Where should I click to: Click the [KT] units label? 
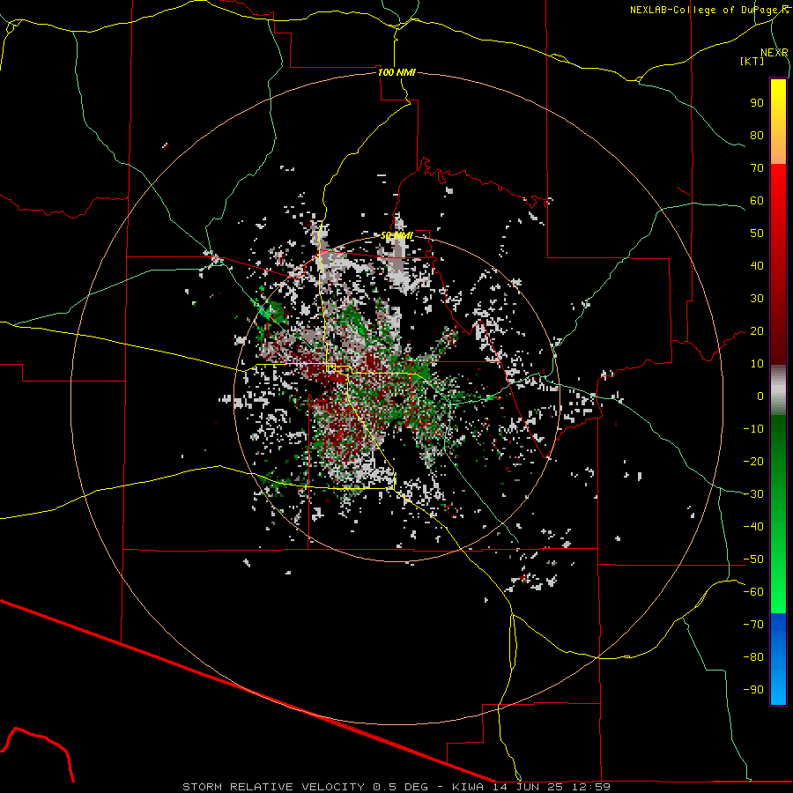pyautogui.click(x=752, y=61)
